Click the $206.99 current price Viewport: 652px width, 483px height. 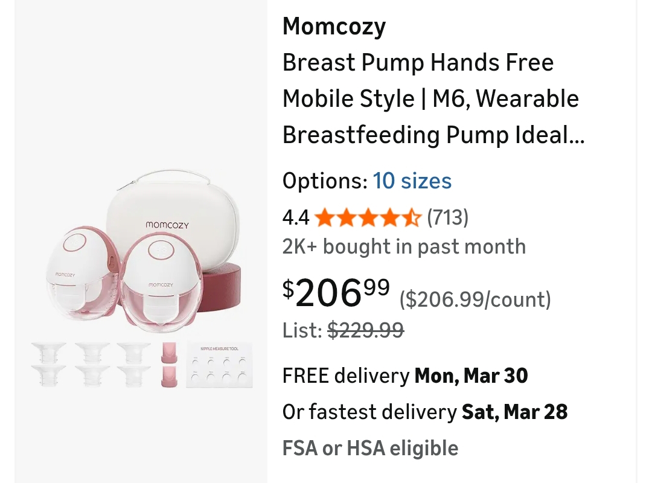[x=336, y=293]
